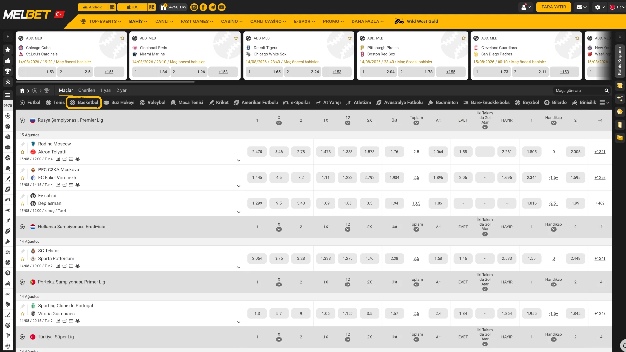Viewport: 626px width, 352px height.
Task: Favorite the Chicago Cubs vs St.Louis Cardinals card
Action: click(122, 38)
